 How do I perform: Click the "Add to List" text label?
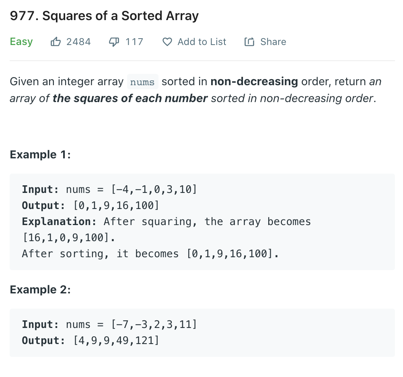[202, 42]
